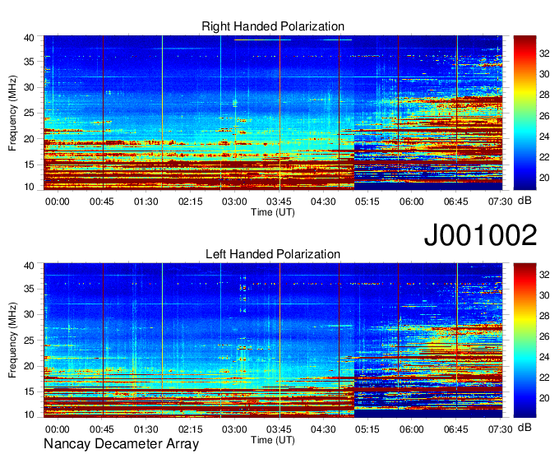This screenshot has width=559, height=454.
Task: Click the 06:00 time tick on the right-handed plot
Action: tap(411, 202)
